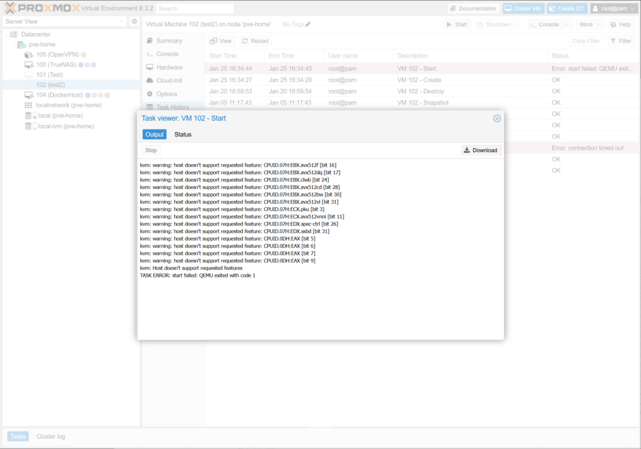Image resolution: width=641 pixels, height=449 pixels.
Task: Click the Download button in task viewer
Action: 481,150
